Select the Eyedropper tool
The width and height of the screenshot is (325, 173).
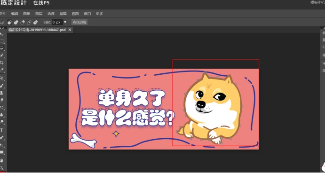tap(2, 70)
